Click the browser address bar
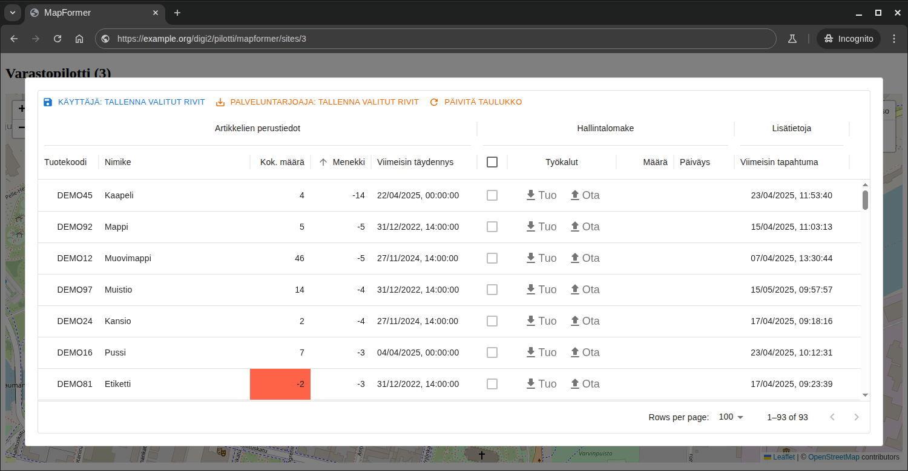The height and width of the screenshot is (471, 908). click(x=436, y=39)
